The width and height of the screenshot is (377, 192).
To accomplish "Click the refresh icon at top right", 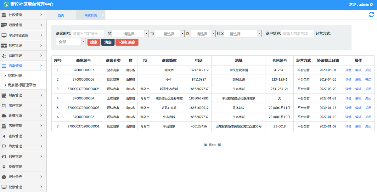I will pyautogui.click(x=371, y=15).
